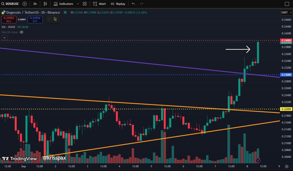The height and width of the screenshot is (171, 293).
Task: Select the rising orange lower trendline
Action: [161, 139]
